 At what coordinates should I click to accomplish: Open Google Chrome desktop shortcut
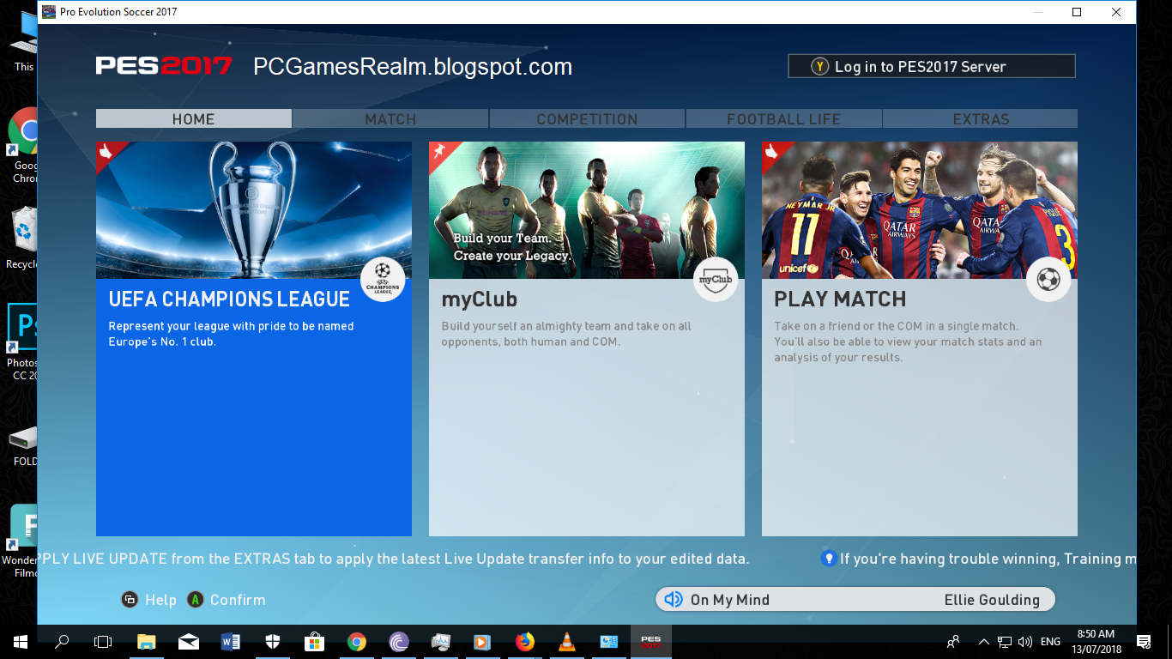click(x=22, y=146)
